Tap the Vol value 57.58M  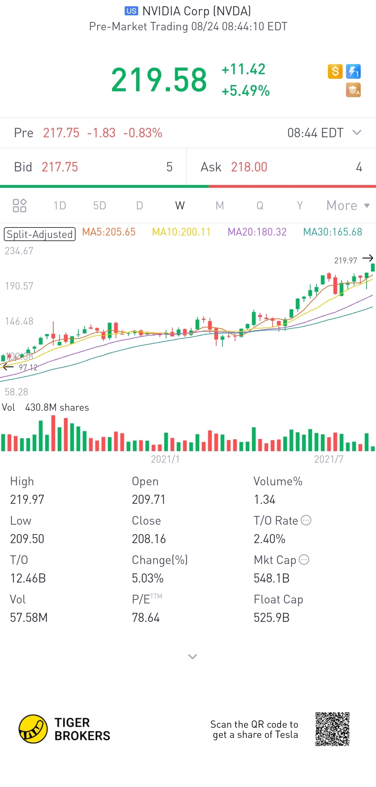[29, 617]
